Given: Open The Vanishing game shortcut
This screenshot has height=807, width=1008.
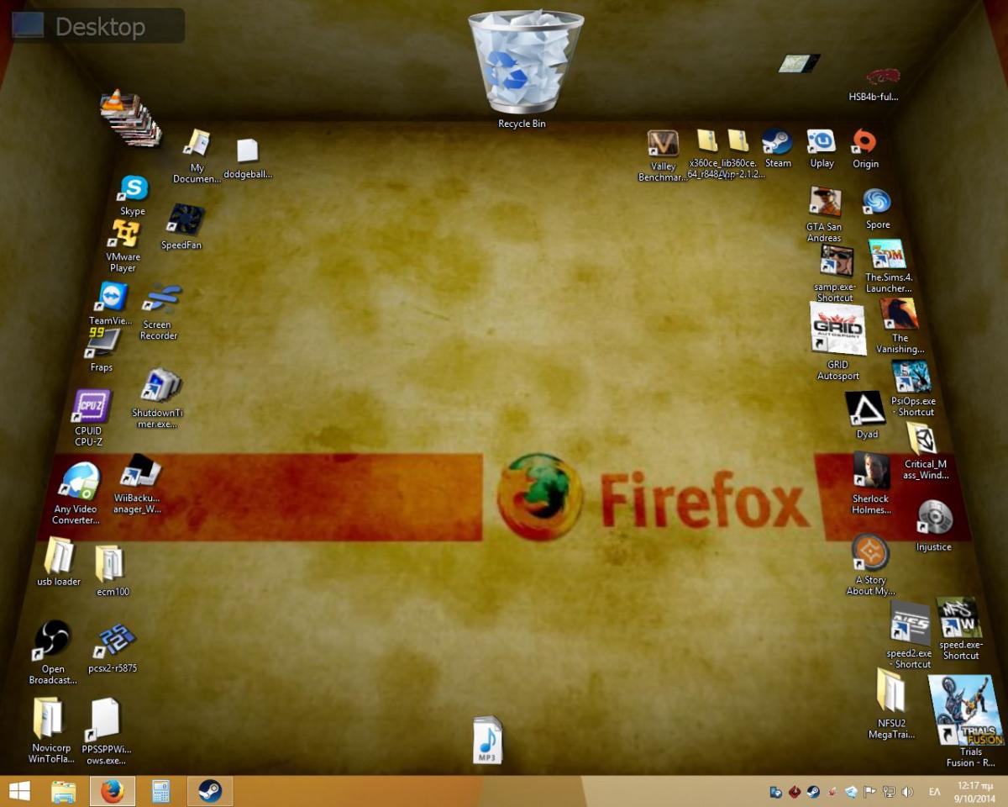Looking at the screenshot, I should (899, 314).
